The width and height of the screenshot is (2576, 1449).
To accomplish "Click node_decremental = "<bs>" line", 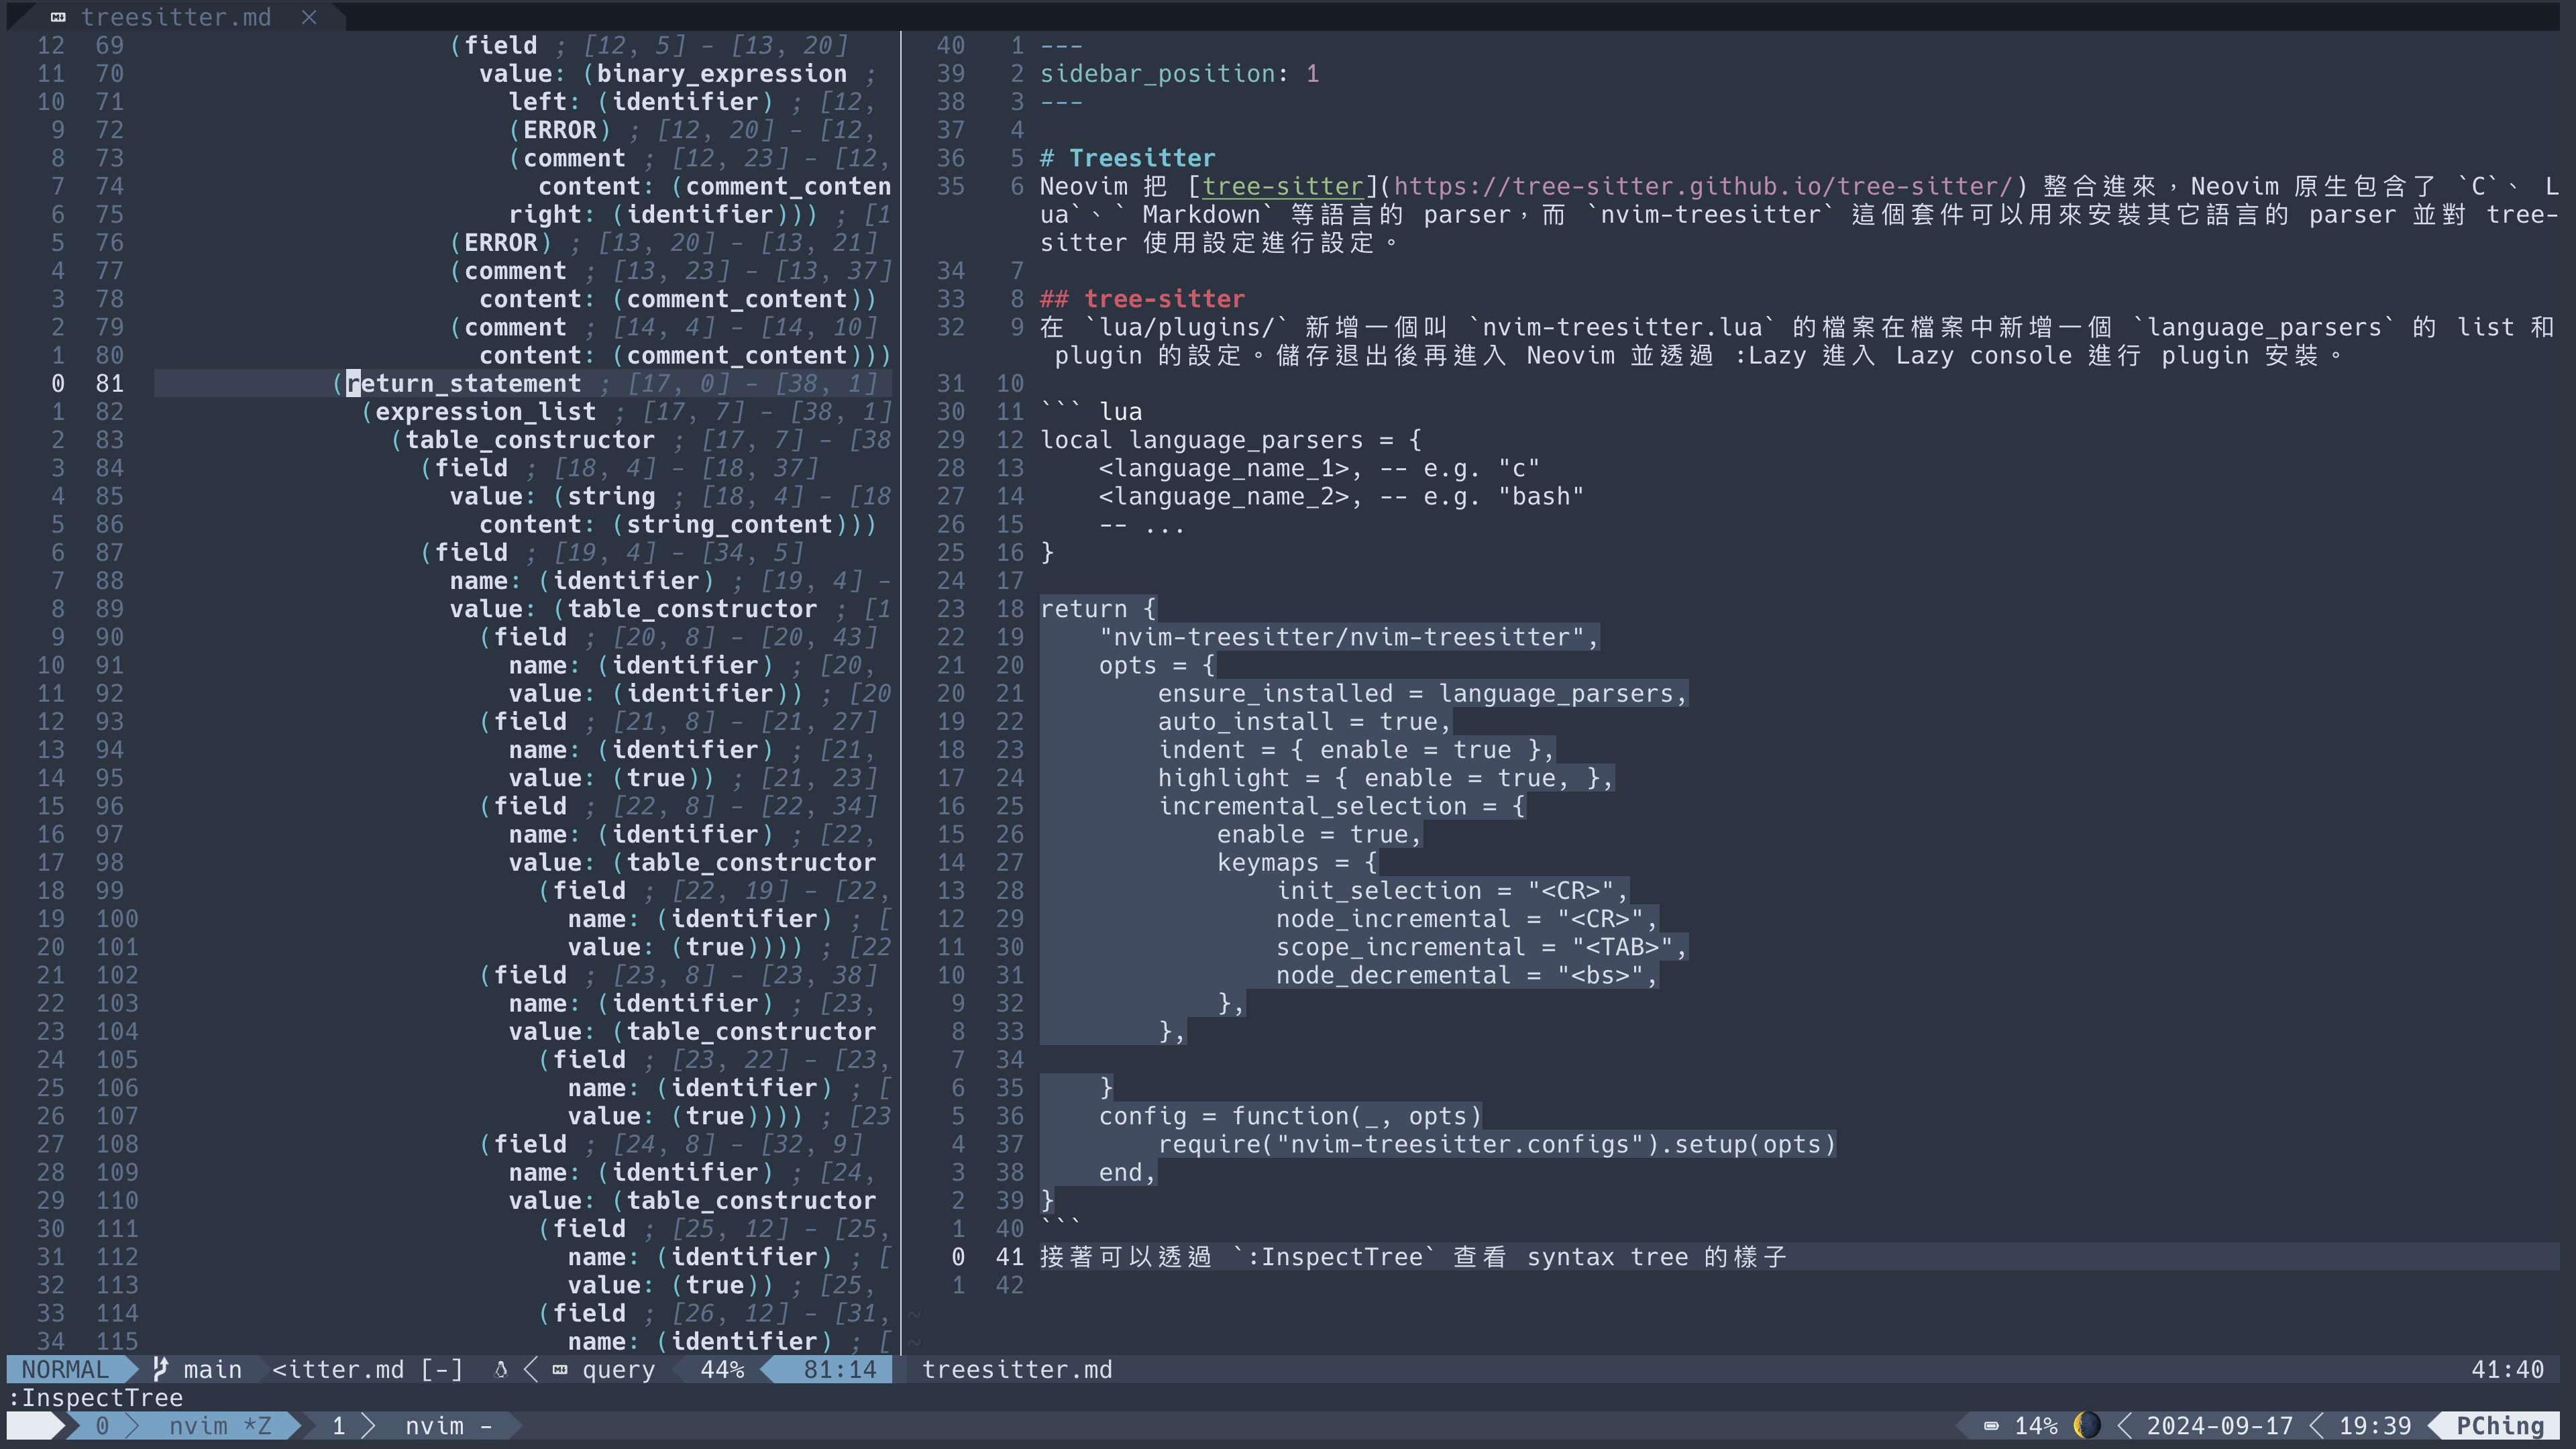I will (x=1466, y=975).
